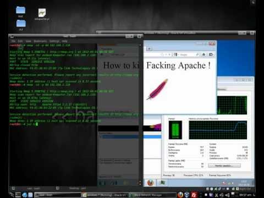Open the Settings menu in the Konsole terminal
This screenshot has height=198, width=264.
point(54,41)
